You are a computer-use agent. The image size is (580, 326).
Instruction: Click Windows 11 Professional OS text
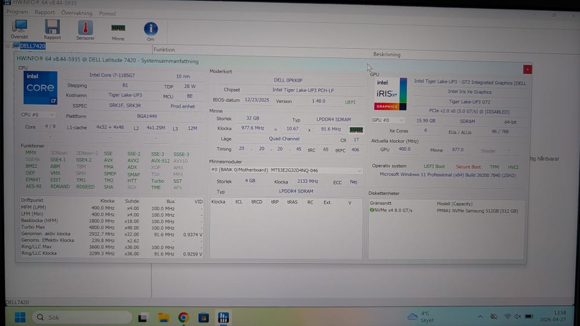(447, 174)
